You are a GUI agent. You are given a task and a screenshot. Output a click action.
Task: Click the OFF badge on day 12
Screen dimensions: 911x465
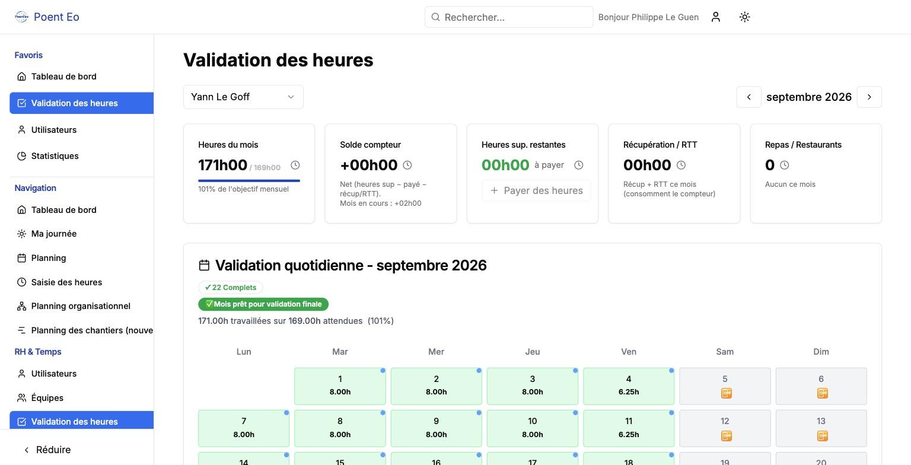[726, 436]
